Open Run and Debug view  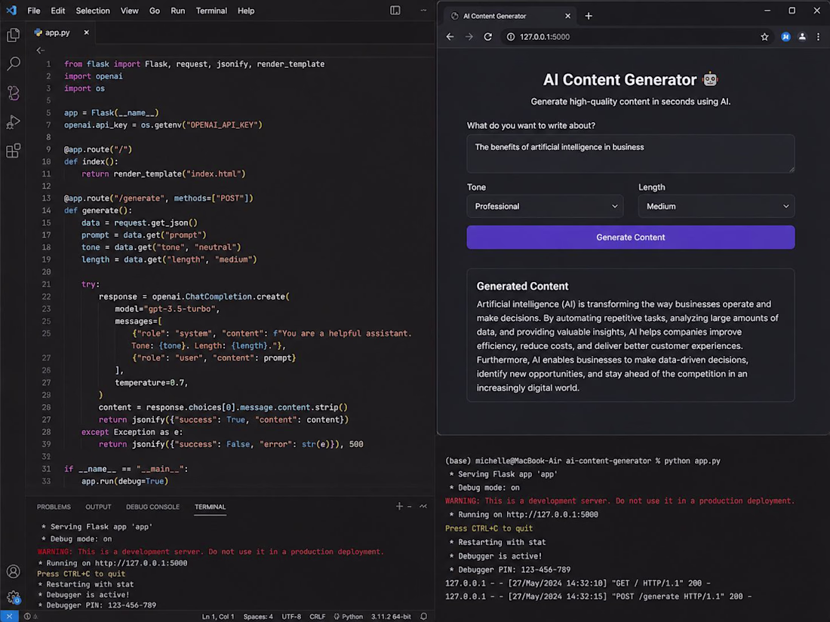click(x=14, y=121)
